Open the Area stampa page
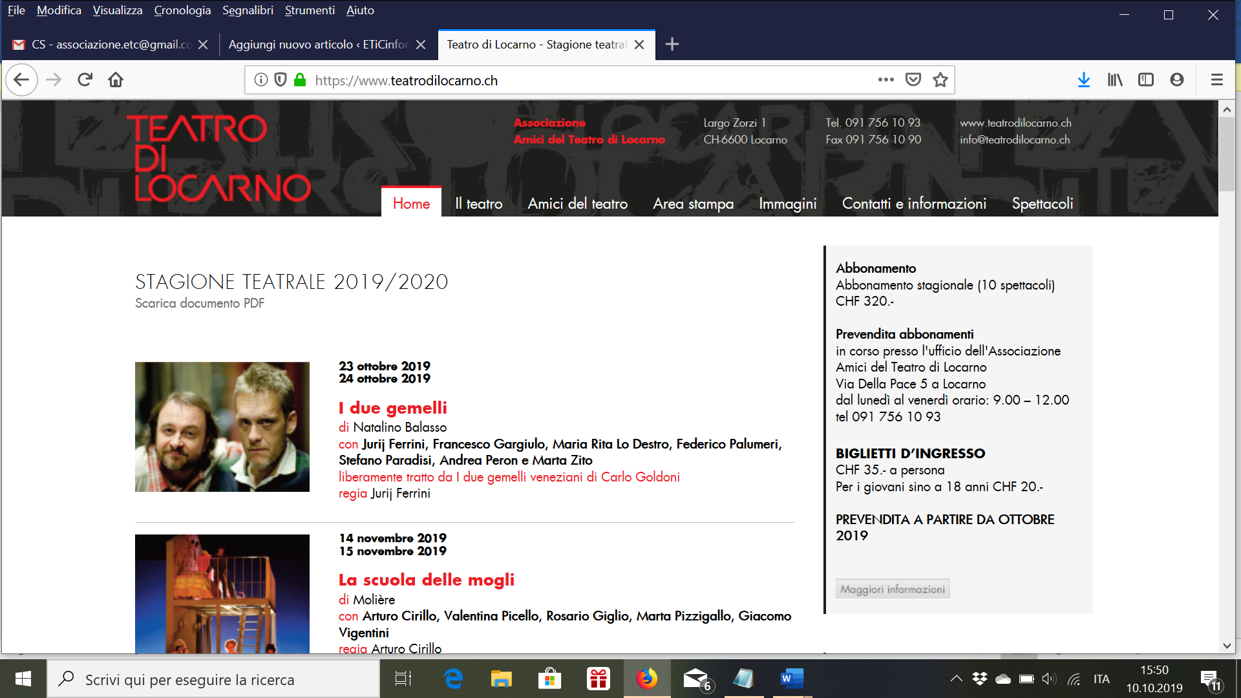Image resolution: width=1241 pixels, height=698 pixels. [x=693, y=204]
